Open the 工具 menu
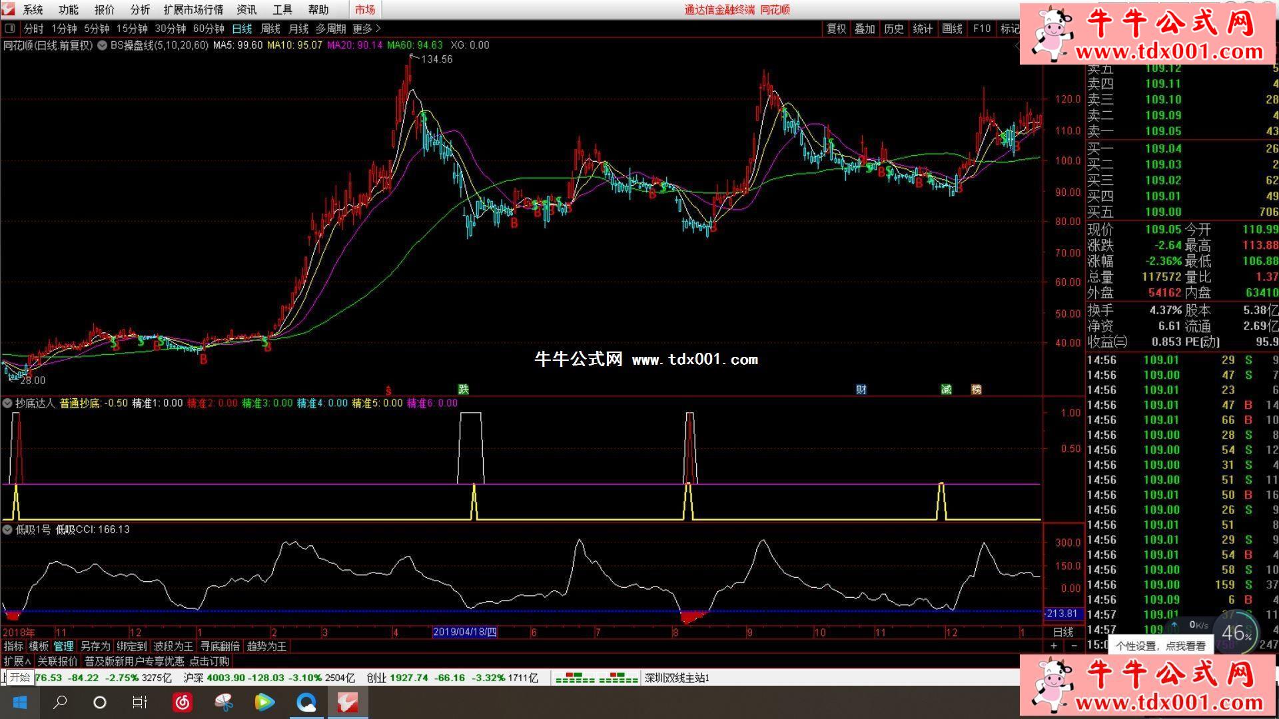The height and width of the screenshot is (719, 1279). [282, 10]
